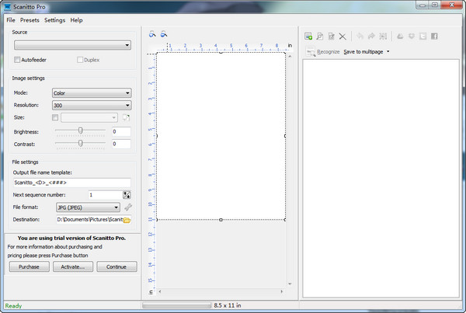Open the Presets menu

pos(30,20)
